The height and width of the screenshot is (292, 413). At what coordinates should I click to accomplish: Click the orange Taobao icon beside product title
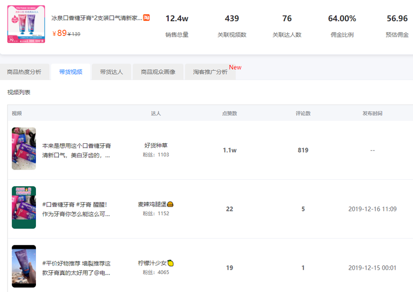point(147,18)
